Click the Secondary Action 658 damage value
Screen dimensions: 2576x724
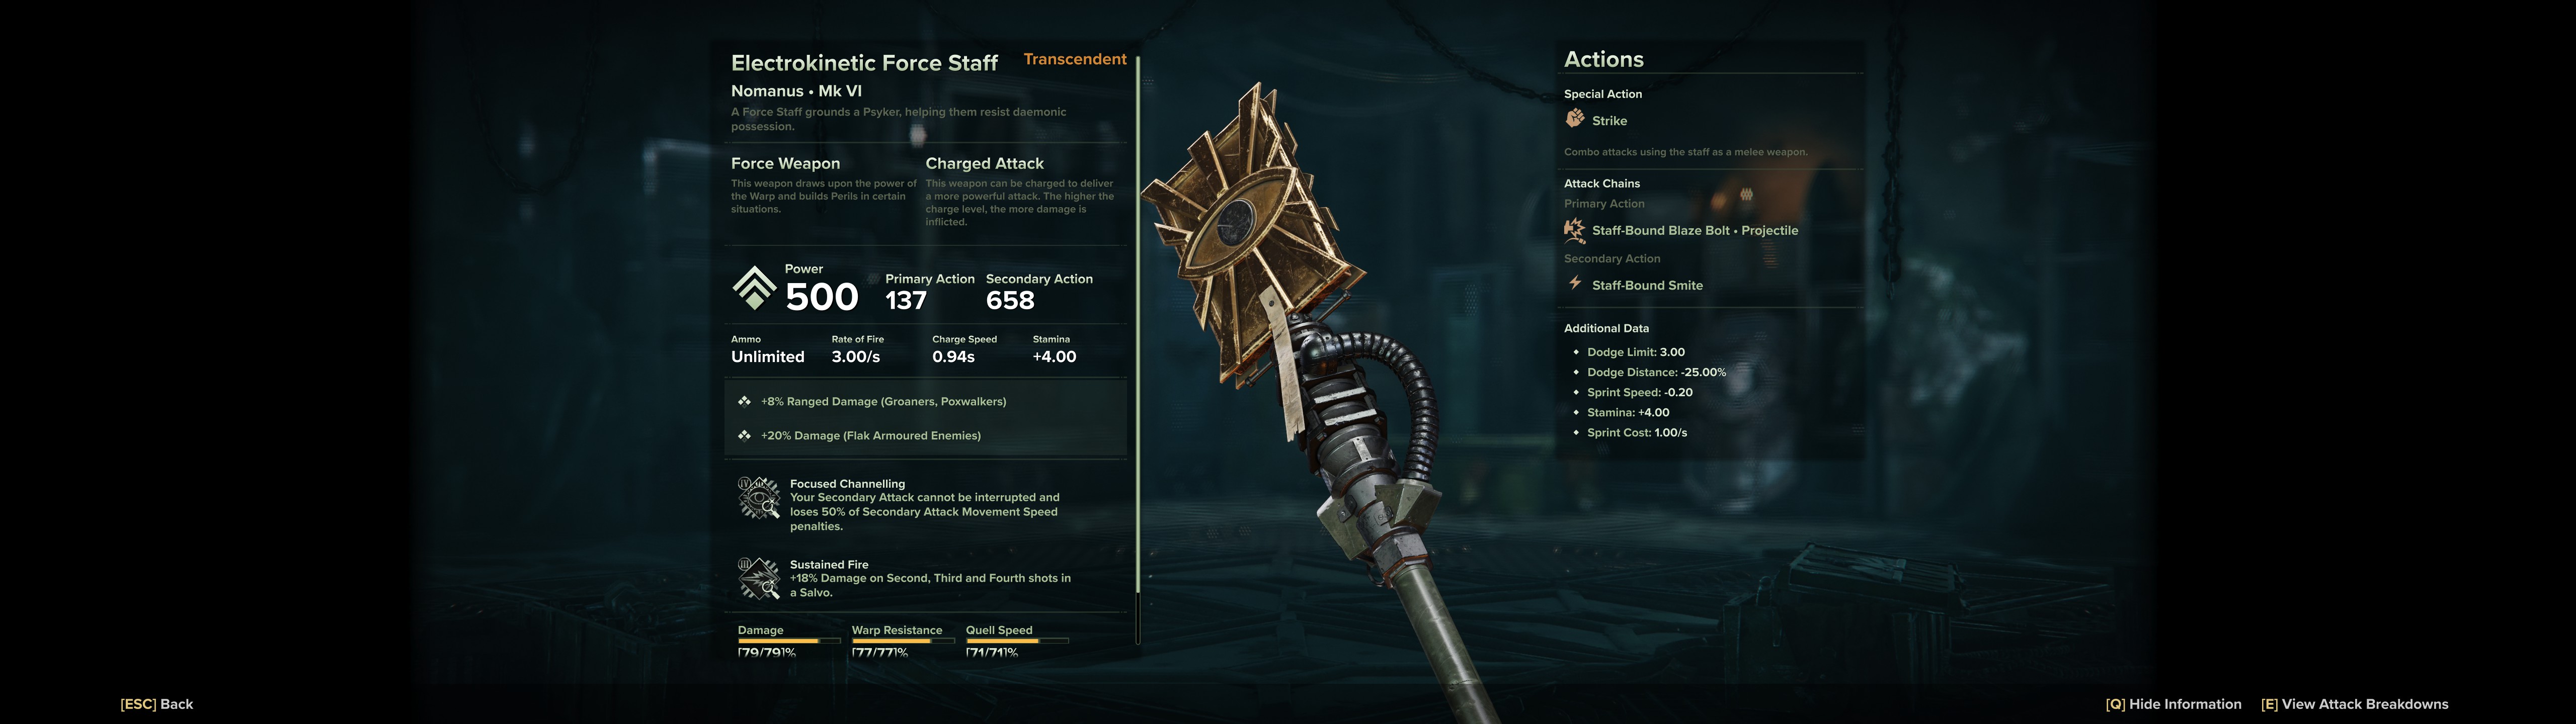click(x=1010, y=300)
